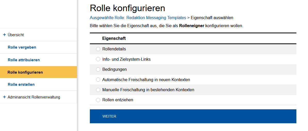
Task: Select the Manuelle Freischaltung in bestehenden Kontexten radio button
Action: pos(98,90)
